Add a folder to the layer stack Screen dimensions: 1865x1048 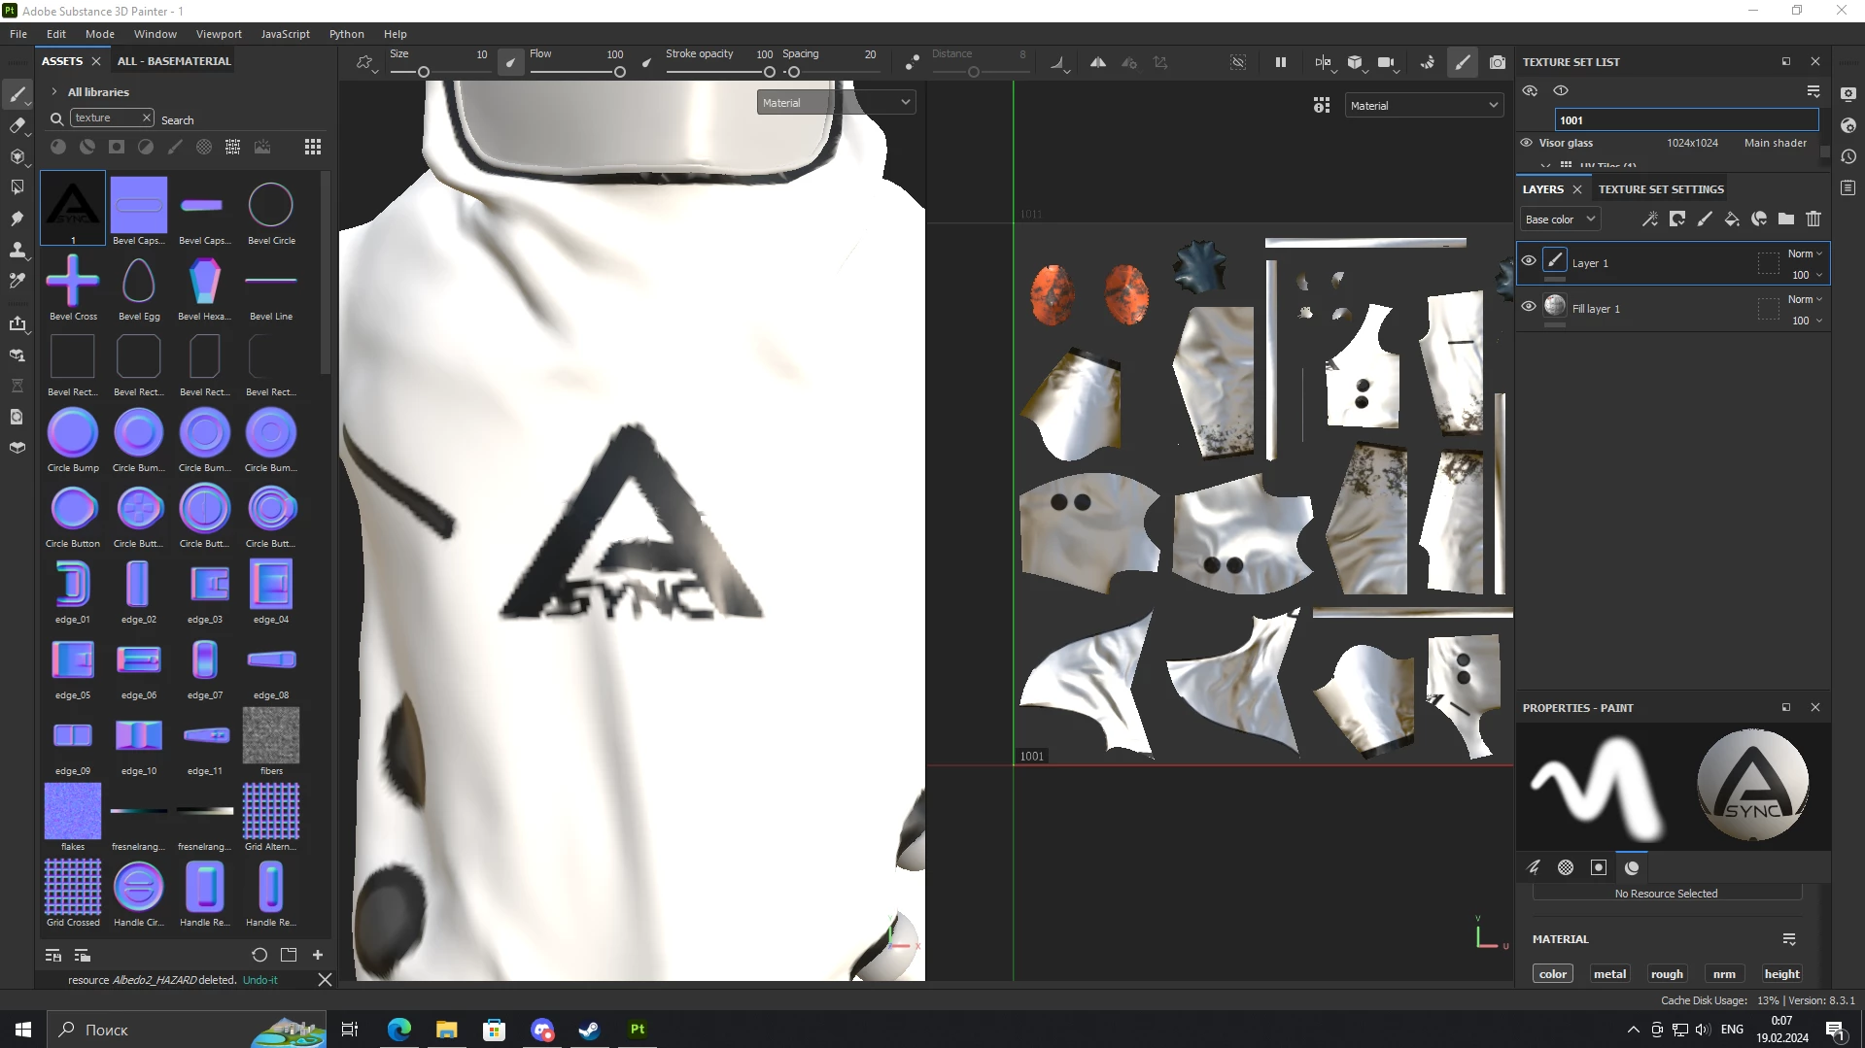coord(1786,220)
